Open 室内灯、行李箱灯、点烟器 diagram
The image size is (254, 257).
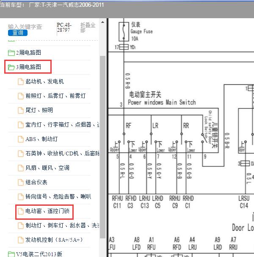62,125
